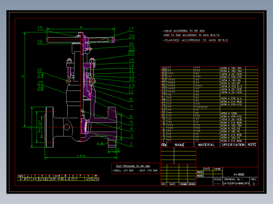Select balloon callout 1 on valve drawing
Screen dimensions: 273x204
pyautogui.click(x=131, y=144)
